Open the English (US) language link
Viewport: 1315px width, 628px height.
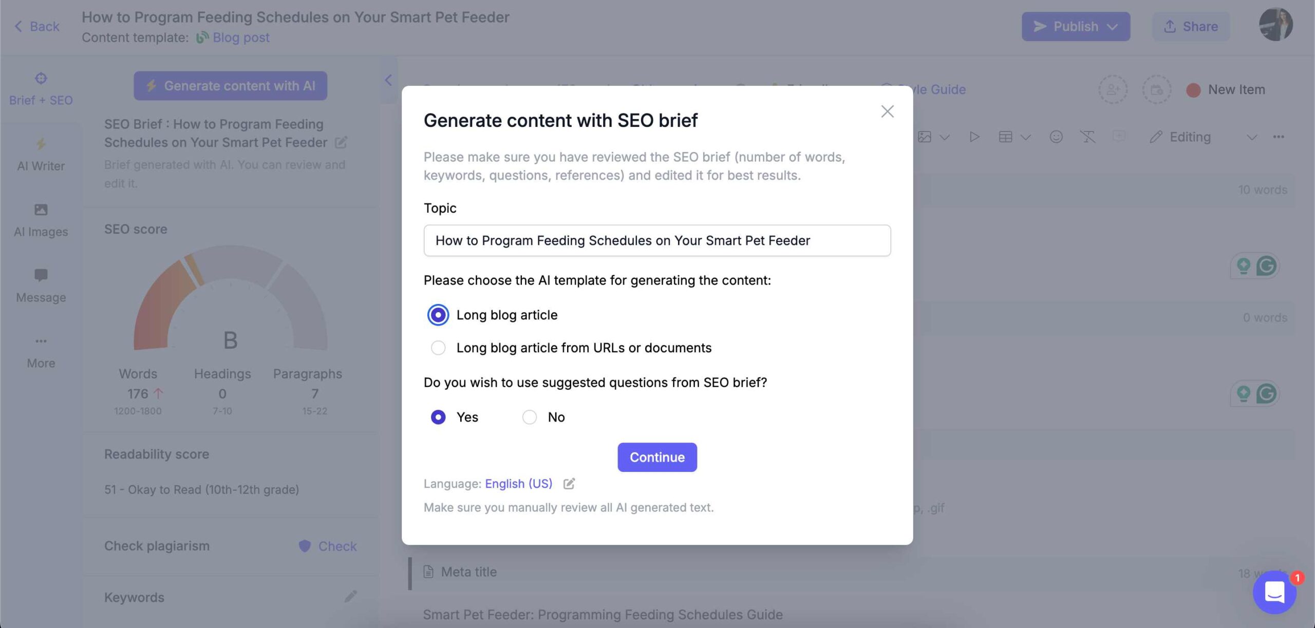point(517,484)
